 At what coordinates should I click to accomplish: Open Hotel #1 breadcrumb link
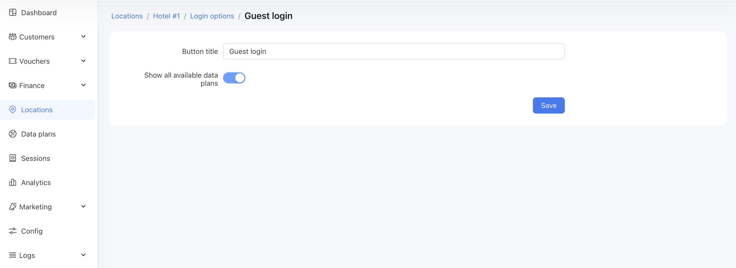[166, 16]
